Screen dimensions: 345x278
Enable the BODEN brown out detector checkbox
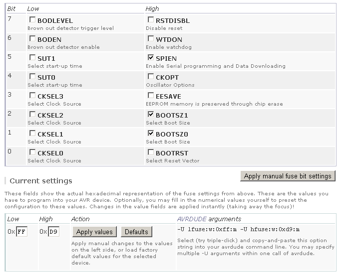tap(32, 39)
